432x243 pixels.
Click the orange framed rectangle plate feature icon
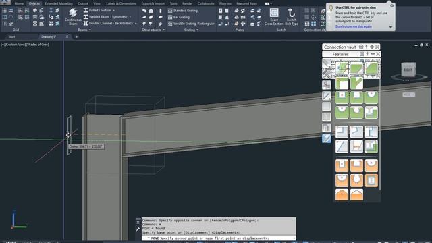pos(371,180)
